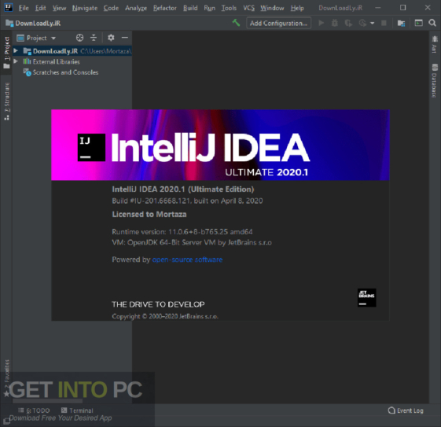Open the run options dropdown arrow
The image size is (441, 427).
pos(373,23)
